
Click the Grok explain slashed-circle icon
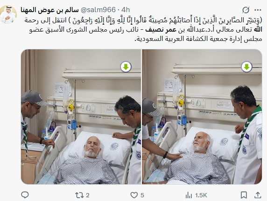click(x=246, y=10)
